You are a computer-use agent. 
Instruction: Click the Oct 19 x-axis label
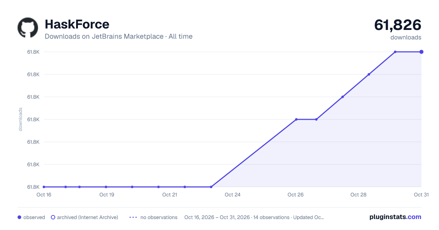[x=107, y=195]
